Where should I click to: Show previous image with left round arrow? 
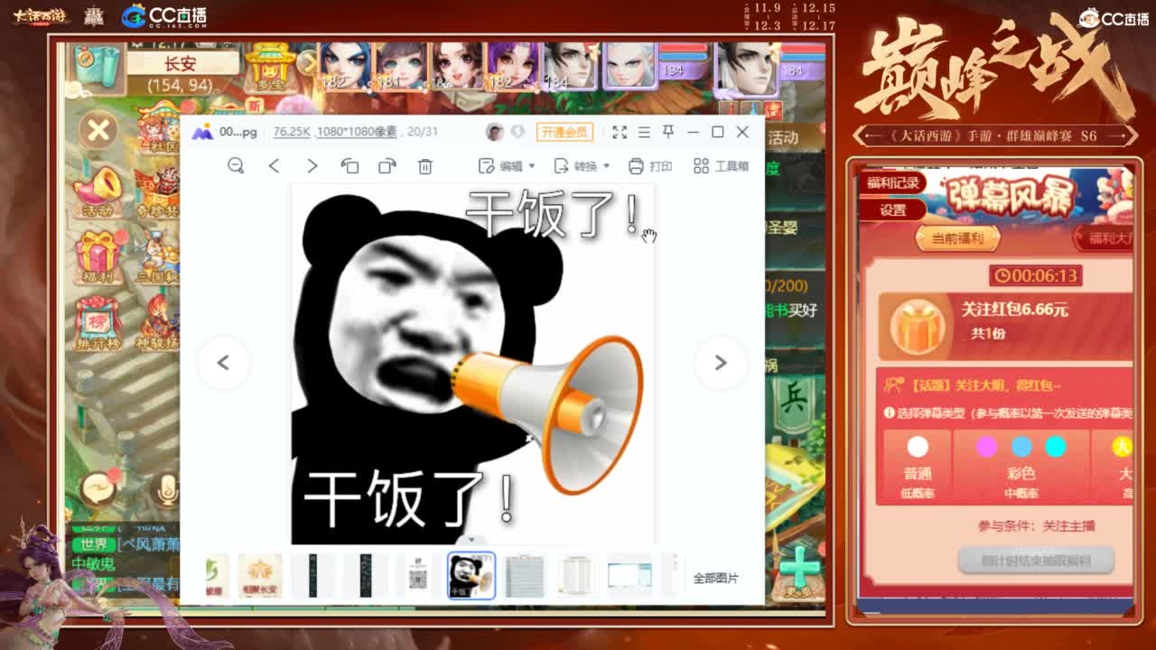pos(223,363)
